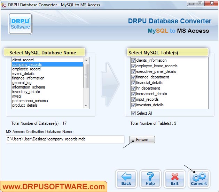Select the general_log database
The height and width of the screenshot is (192, 219).
47,83
